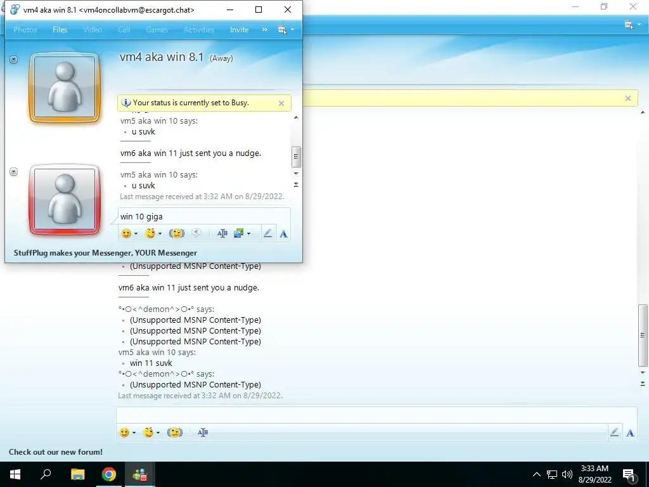Open volume control in system tray

coord(567,474)
